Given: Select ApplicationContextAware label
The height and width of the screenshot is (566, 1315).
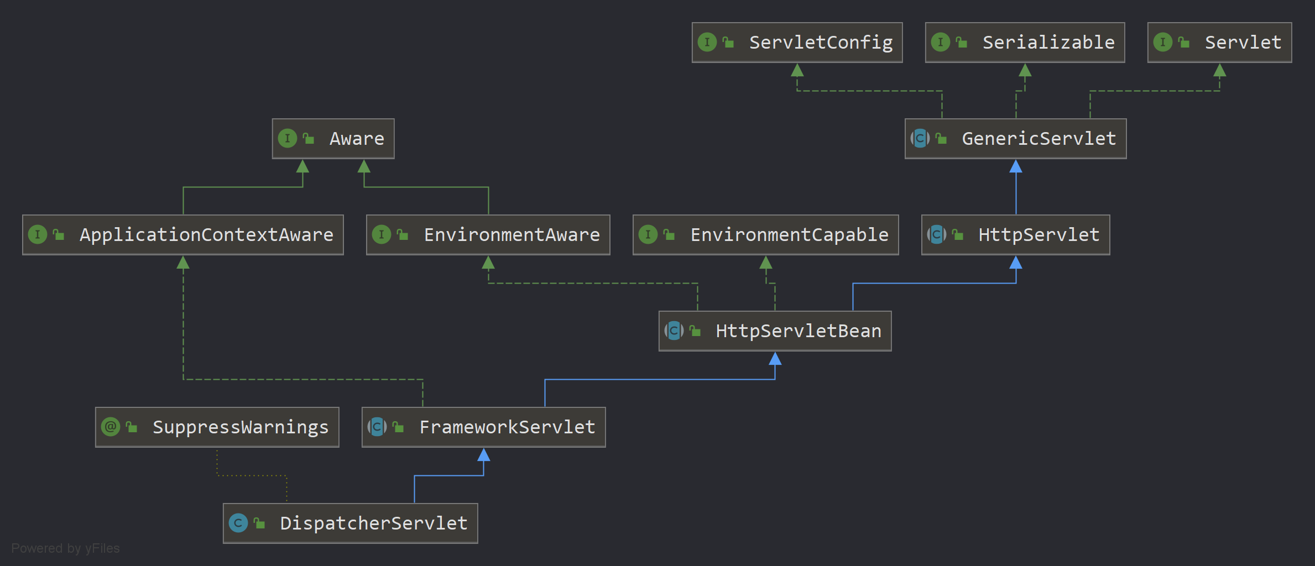Looking at the screenshot, I should tap(207, 235).
